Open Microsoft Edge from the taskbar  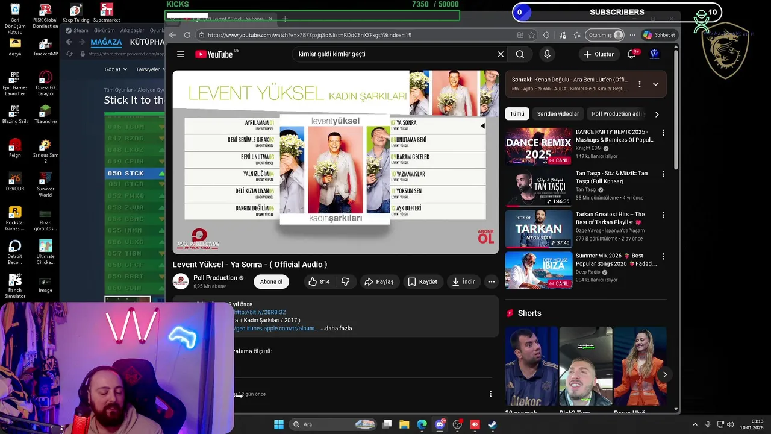tap(422, 424)
